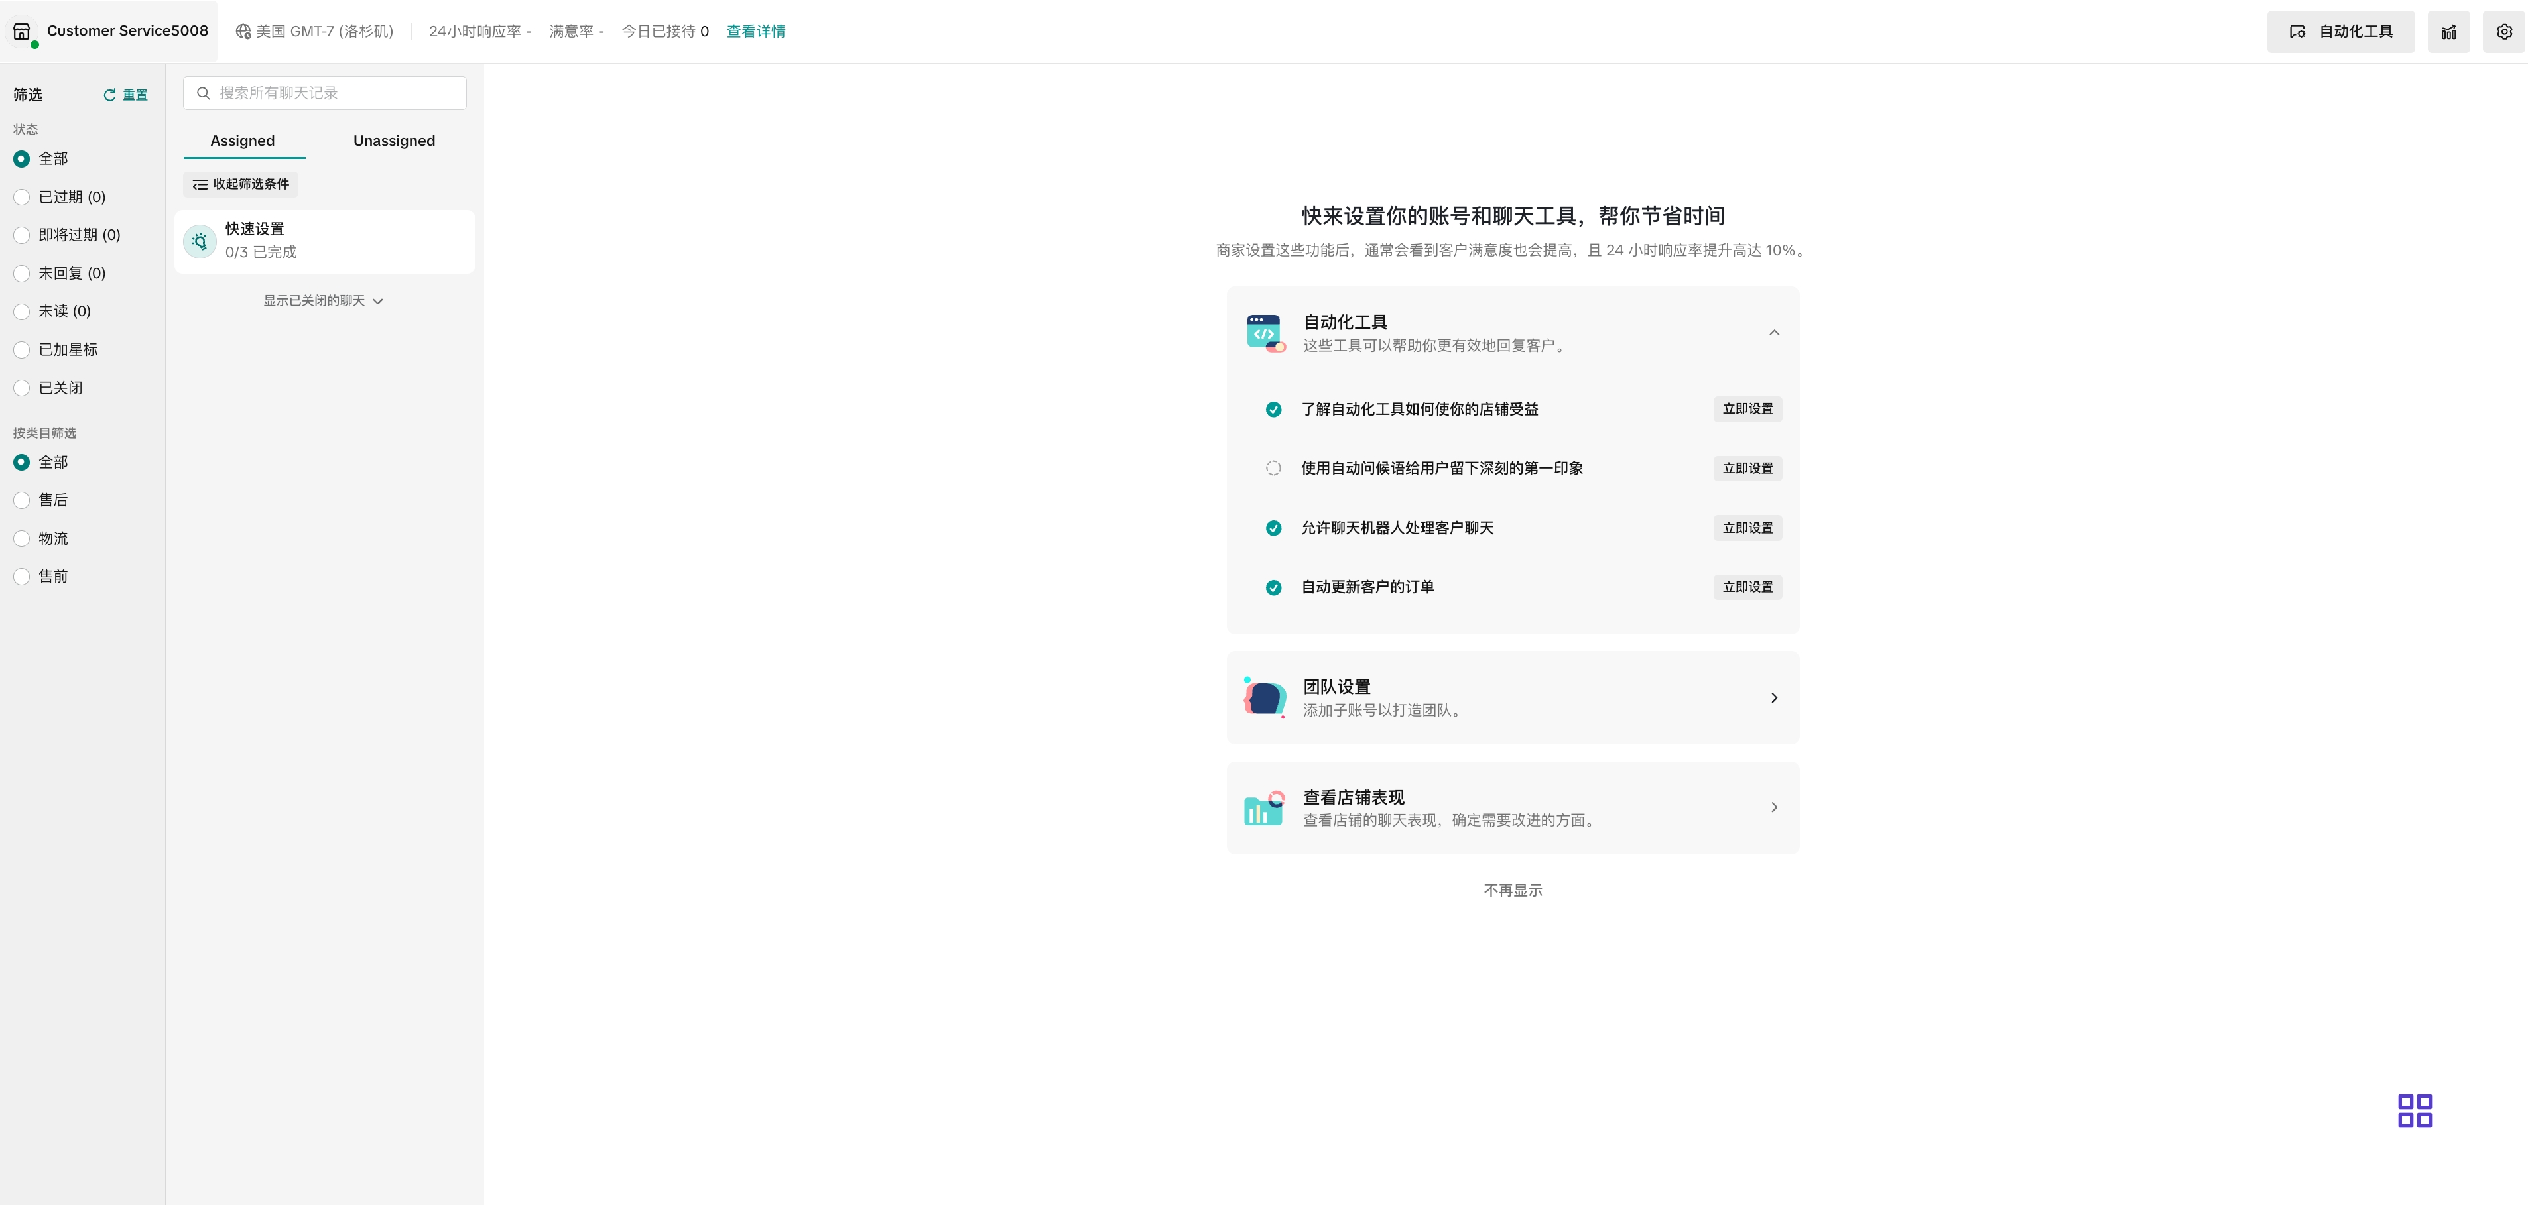Open the settings gear icon
The height and width of the screenshot is (1205, 2528).
(2503, 31)
